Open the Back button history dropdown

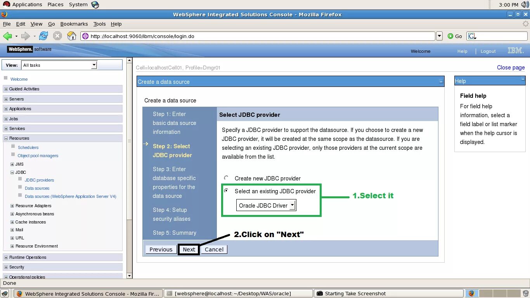coord(16,36)
